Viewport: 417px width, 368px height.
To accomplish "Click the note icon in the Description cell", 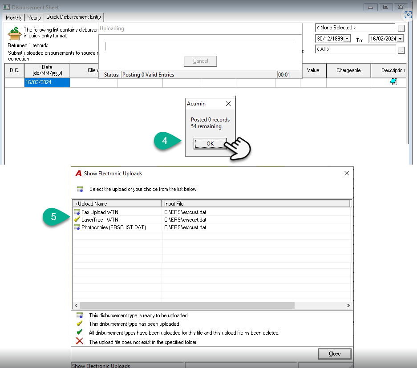I will pyautogui.click(x=393, y=82).
